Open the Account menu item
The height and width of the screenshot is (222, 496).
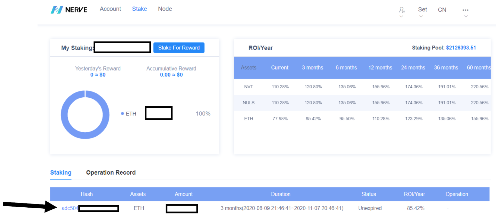tap(110, 9)
